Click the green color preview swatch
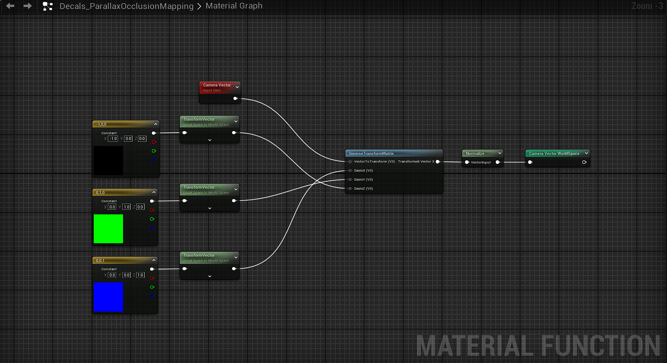 (108, 229)
